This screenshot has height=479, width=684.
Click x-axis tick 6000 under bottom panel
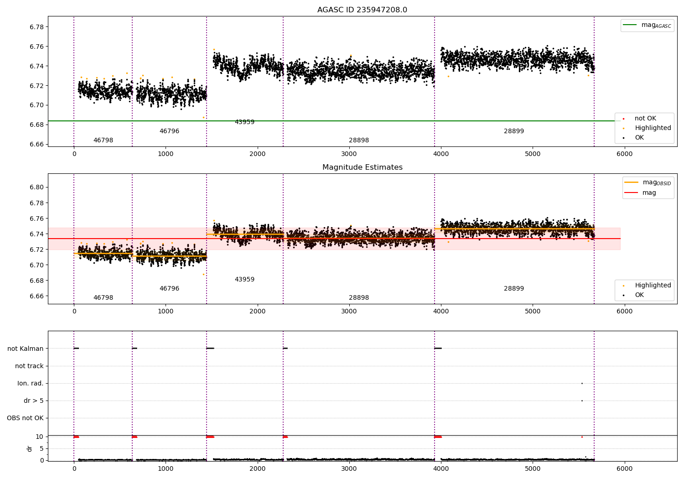(624, 469)
